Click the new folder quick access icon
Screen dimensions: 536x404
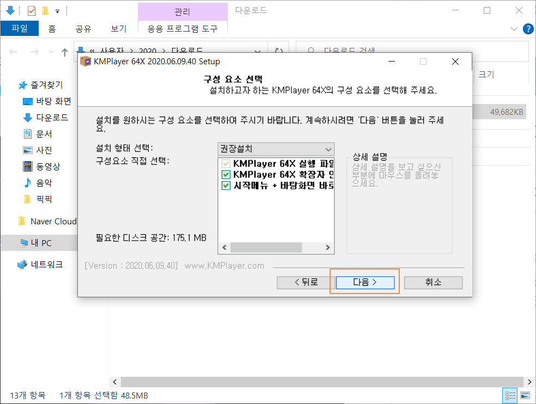coord(45,11)
